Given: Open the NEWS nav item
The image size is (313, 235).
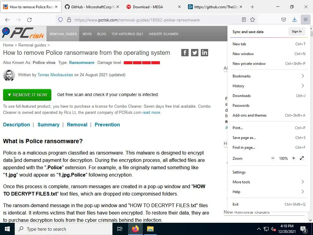Looking at the screenshot, I should (87, 34).
